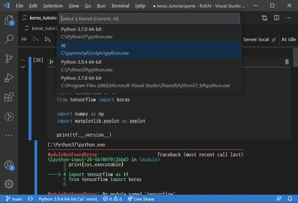Click Run Cells Above icon
This screenshot has height=203, width=298.
click(x=36, y=39)
